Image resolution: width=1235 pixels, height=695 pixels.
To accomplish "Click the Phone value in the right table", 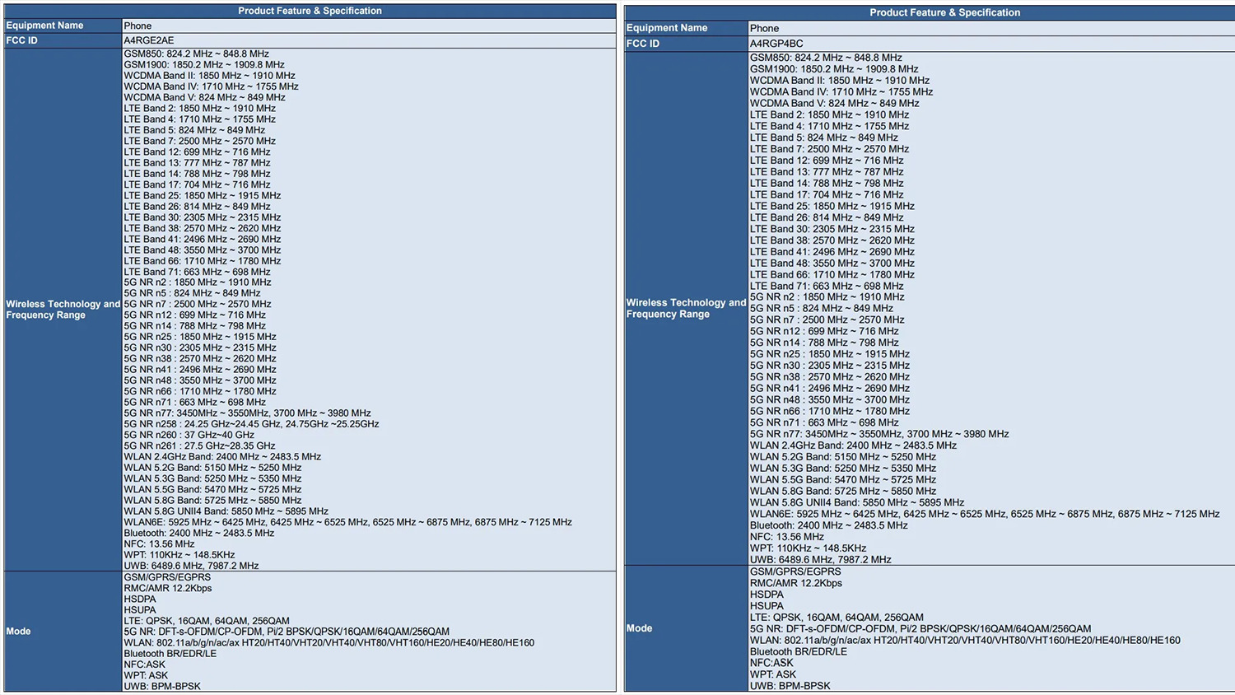I will (x=764, y=28).
